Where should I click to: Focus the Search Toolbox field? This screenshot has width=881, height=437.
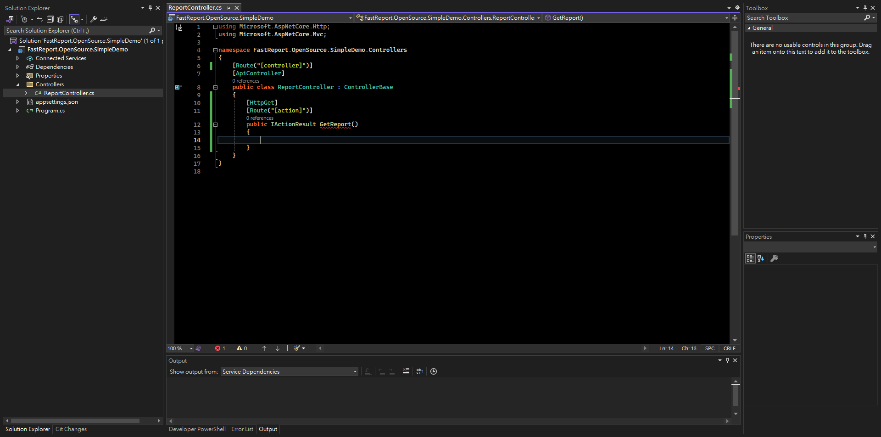click(x=804, y=18)
